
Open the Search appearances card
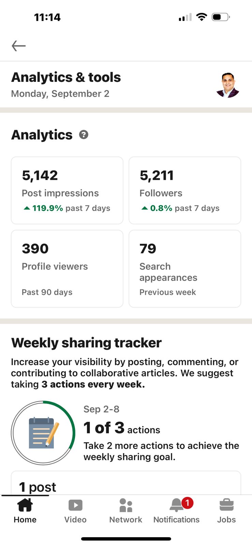(185, 269)
